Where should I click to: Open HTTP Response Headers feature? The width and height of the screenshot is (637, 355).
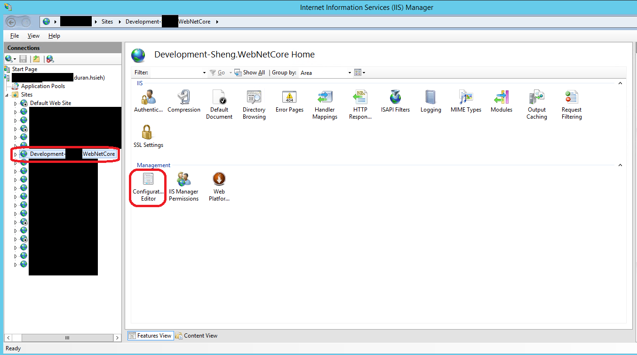coord(360,105)
